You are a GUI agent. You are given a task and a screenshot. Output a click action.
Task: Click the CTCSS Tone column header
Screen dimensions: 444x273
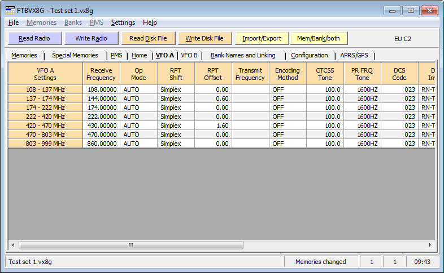click(x=325, y=74)
